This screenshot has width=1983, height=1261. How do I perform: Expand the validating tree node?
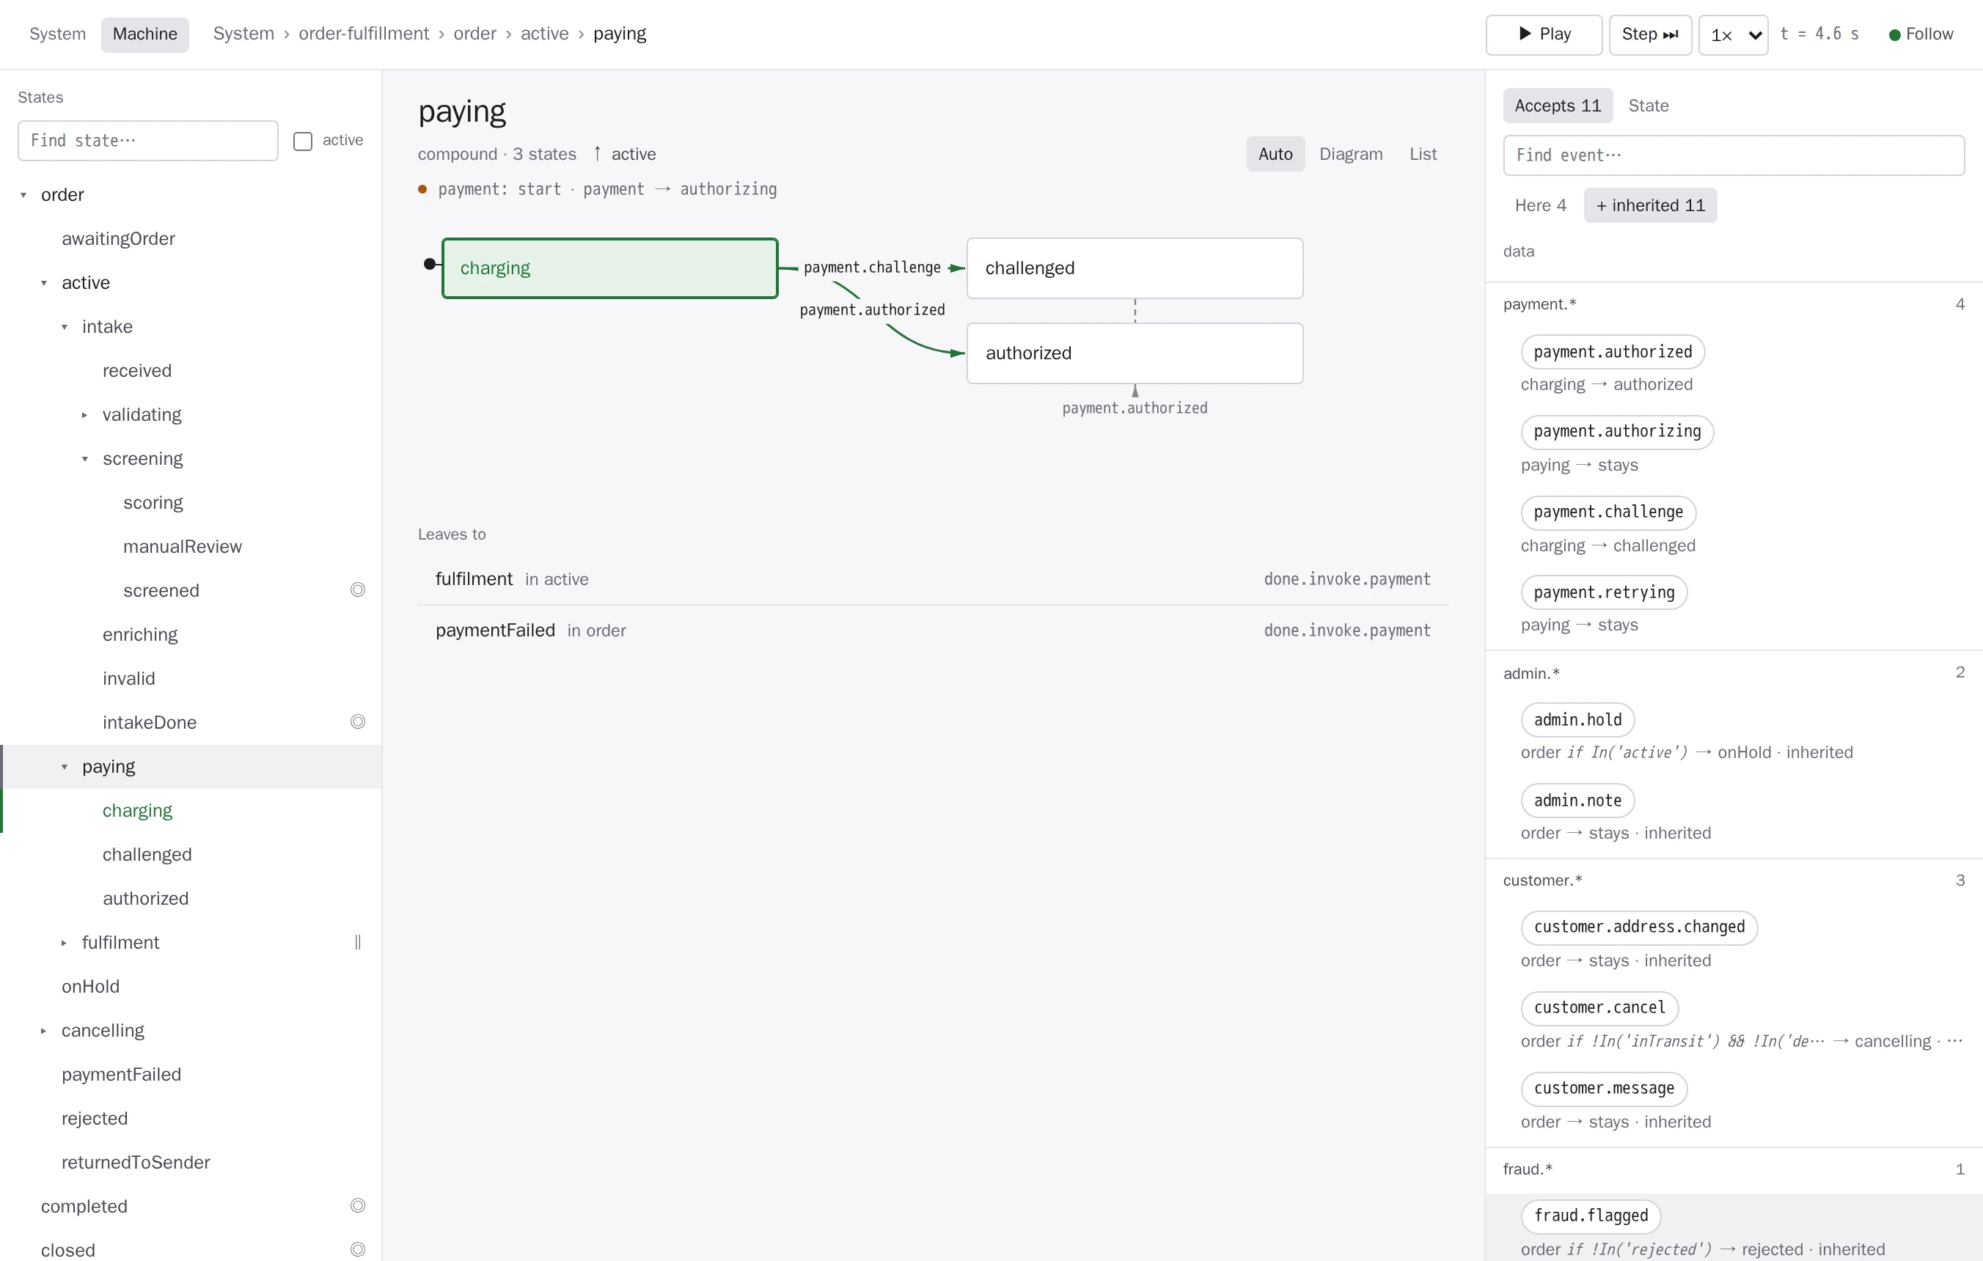(x=85, y=416)
